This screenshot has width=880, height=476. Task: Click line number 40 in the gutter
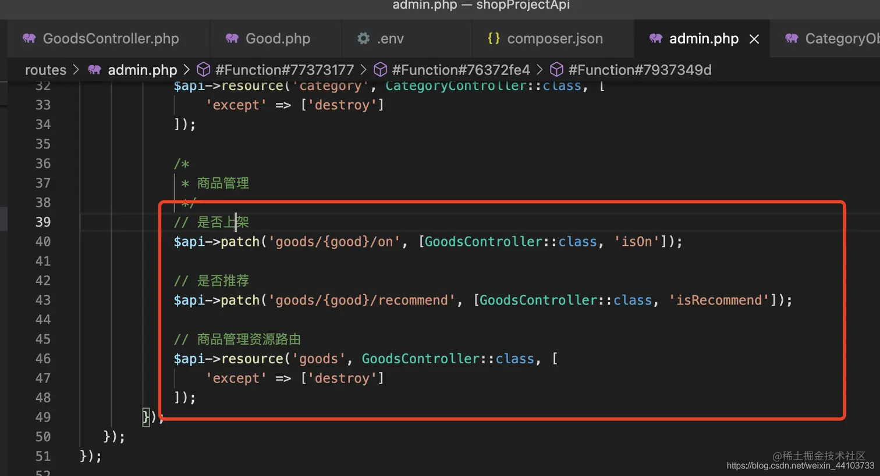click(x=43, y=242)
